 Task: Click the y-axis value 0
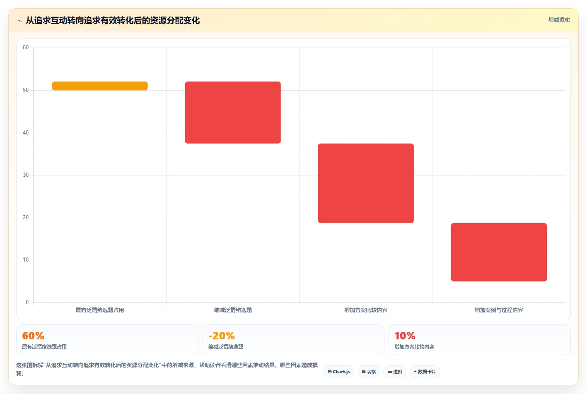27,303
